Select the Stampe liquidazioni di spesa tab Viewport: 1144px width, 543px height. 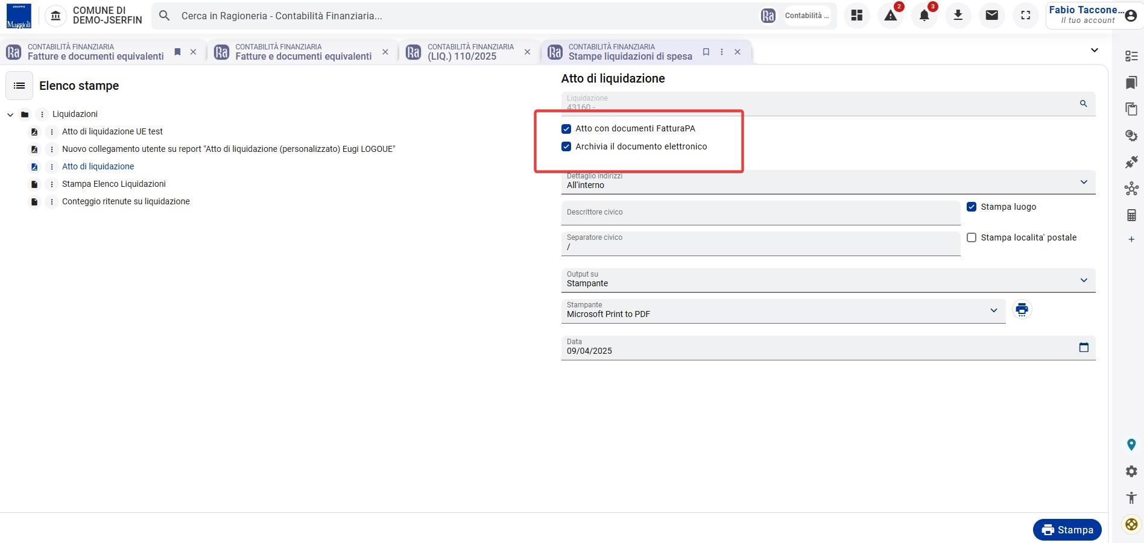630,52
